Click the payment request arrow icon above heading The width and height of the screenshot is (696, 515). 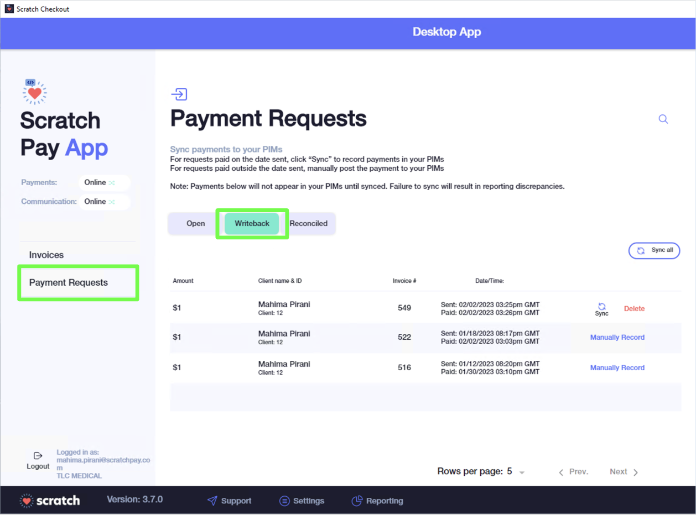pyautogui.click(x=179, y=94)
